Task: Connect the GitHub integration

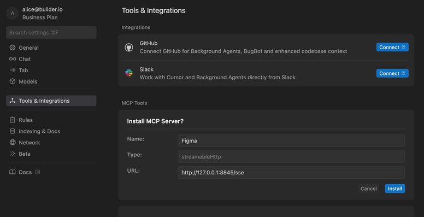Action: click(x=392, y=47)
